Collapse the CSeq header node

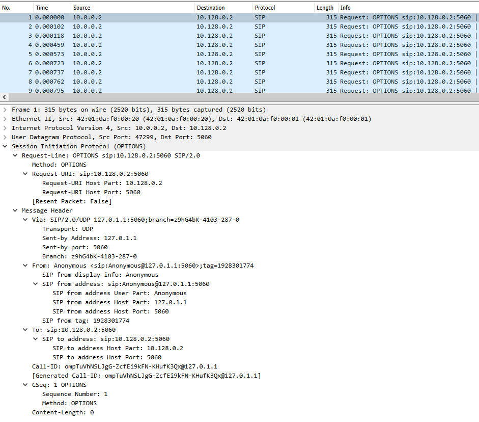pyautogui.click(x=25, y=385)
